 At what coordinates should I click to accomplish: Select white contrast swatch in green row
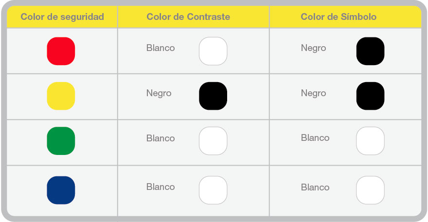[213, 141]
